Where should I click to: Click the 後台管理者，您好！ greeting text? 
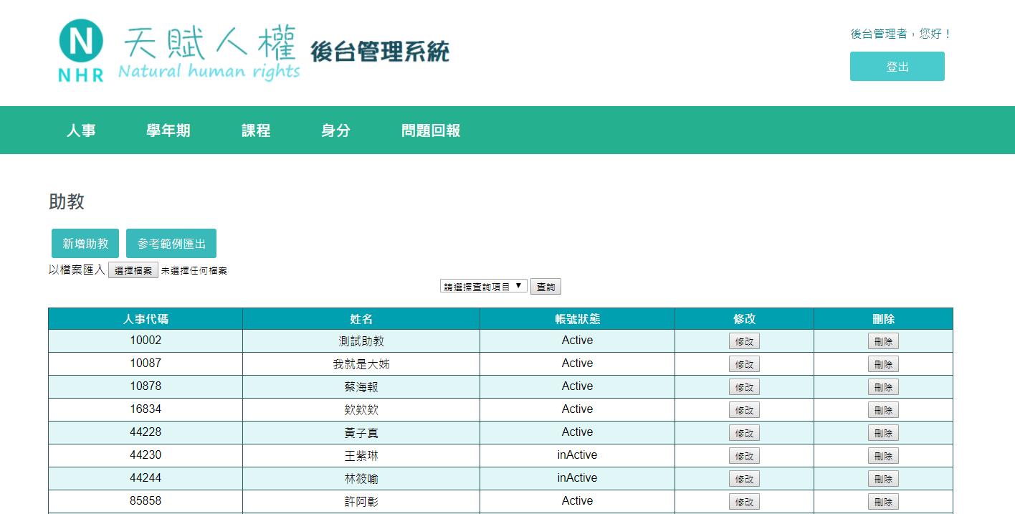pyautogui.click(x=901, y=34)
